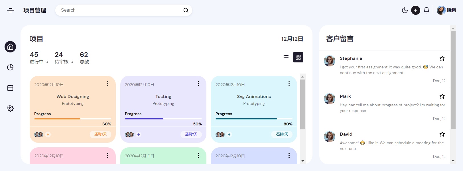Image resolution: width=463 pixels, height=171 pixels.
Task: Click Testing progress bar
Action: tap(163, 119)
